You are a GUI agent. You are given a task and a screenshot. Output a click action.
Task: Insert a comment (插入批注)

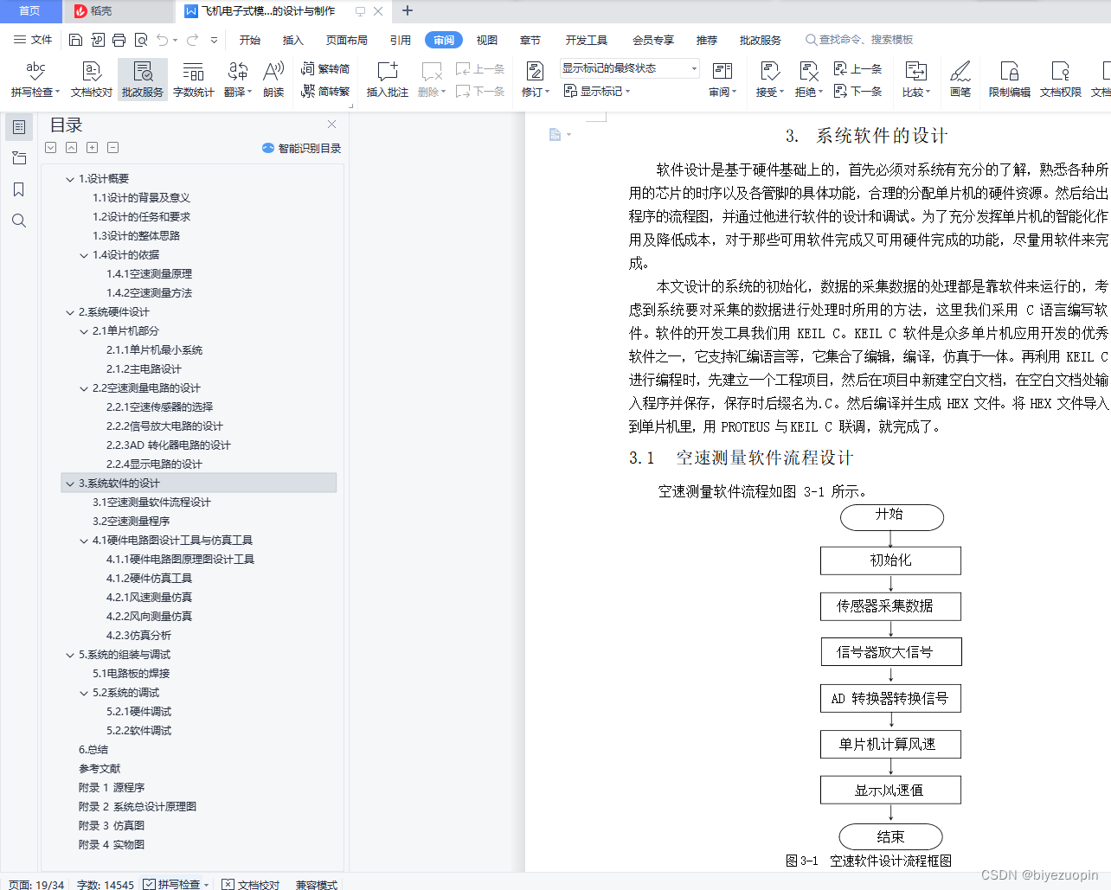[x=387, y=79]
